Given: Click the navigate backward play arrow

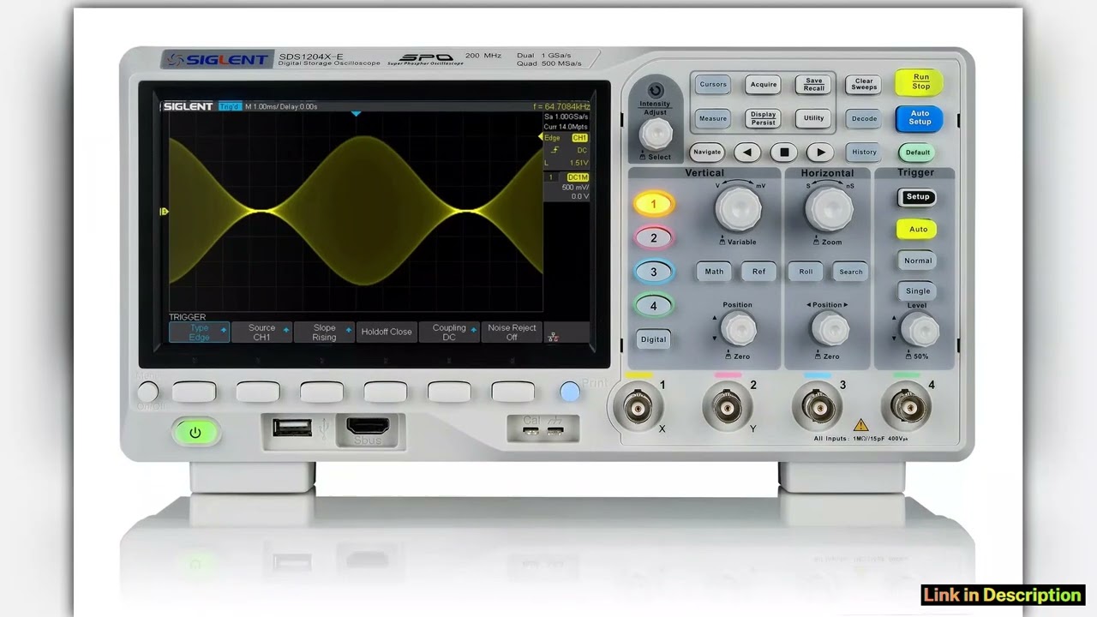Looking at the screenshot, I should click(x=747, y=152).
